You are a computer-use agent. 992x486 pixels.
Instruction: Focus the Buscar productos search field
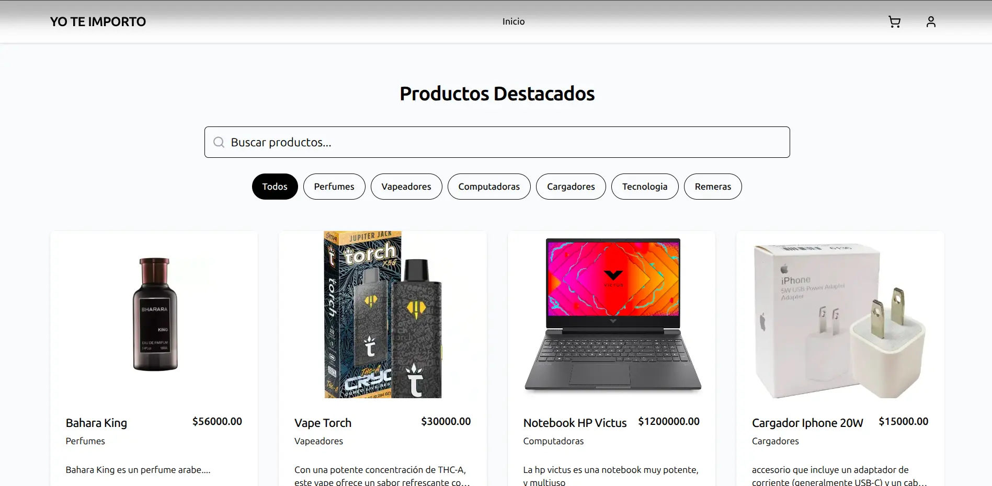(497, 142)
